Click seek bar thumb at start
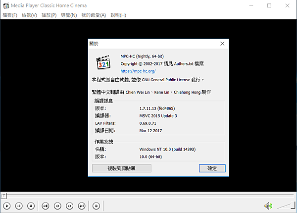Image resolution: width=297 pixels, height=213 pixels. 3,196
